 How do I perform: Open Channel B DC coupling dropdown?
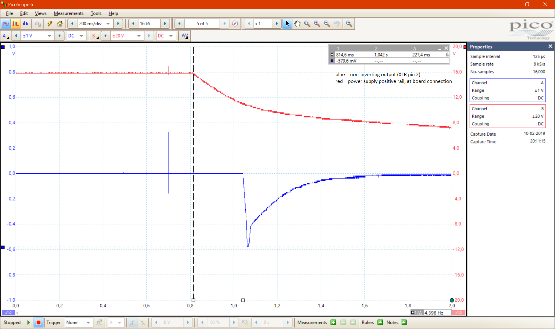point(171,36)
